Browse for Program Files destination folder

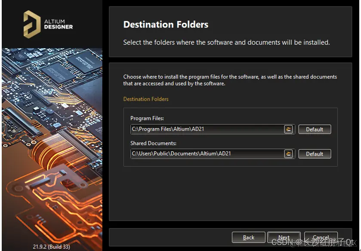click(x=288, y=129)
